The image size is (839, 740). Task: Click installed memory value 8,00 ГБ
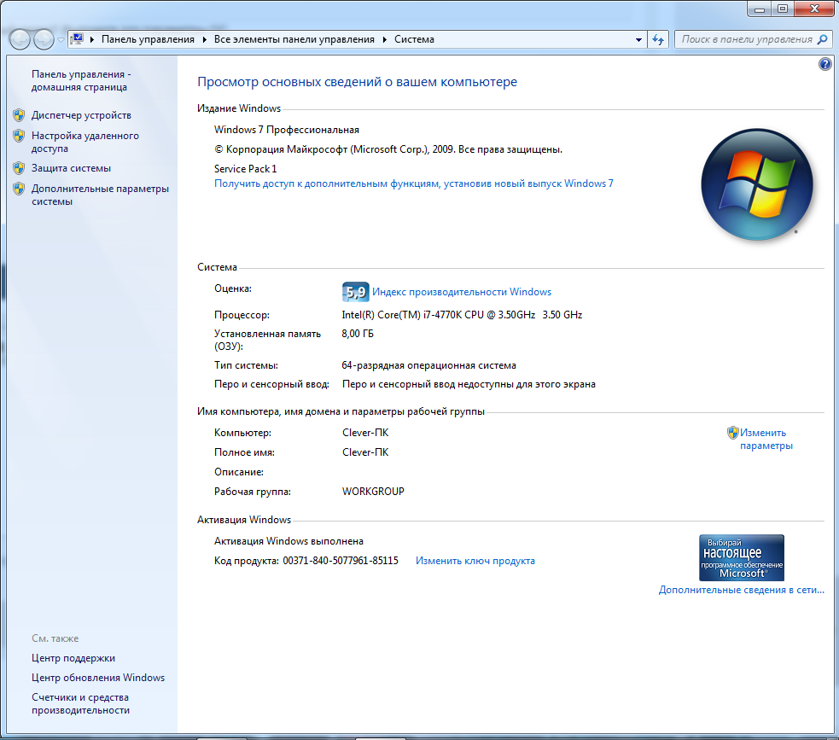click(x=358, y=334)
